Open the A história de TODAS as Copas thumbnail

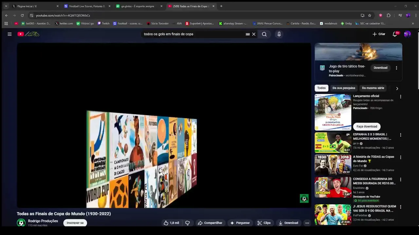click(x=333, y=165)
